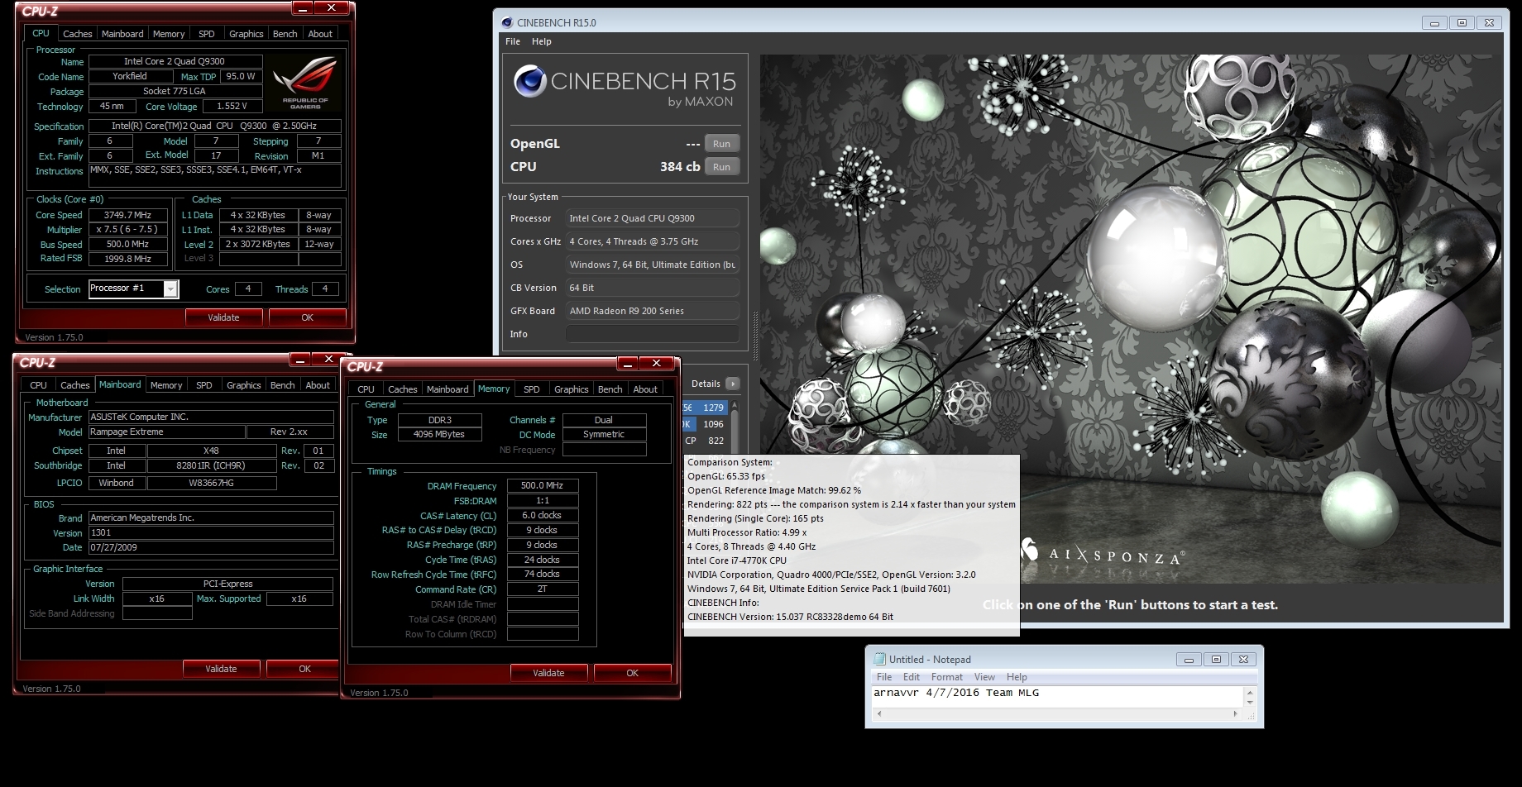Maximize the Cinebench R15.0 window

(x=1462, y=22)
